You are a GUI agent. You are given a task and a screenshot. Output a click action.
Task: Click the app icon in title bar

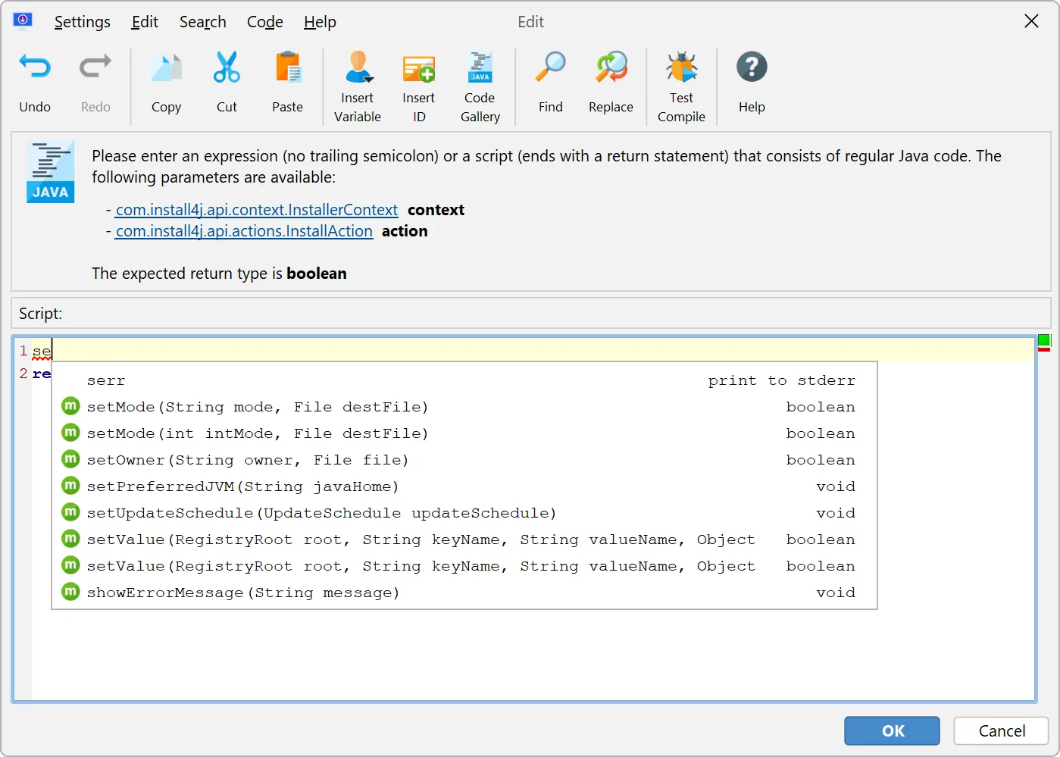tap(23, 20)
